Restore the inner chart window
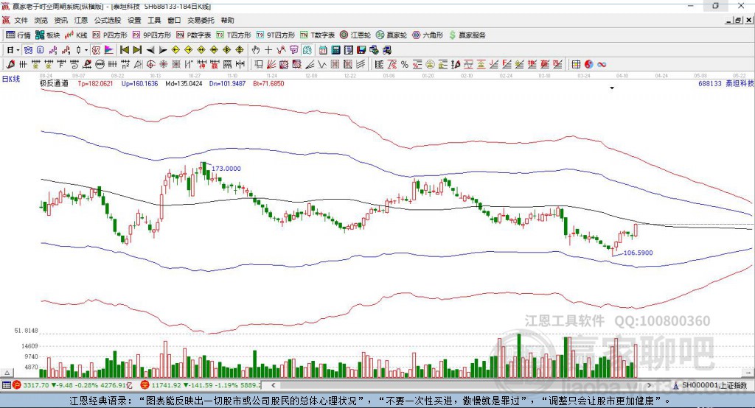 [x=737, y=20]
